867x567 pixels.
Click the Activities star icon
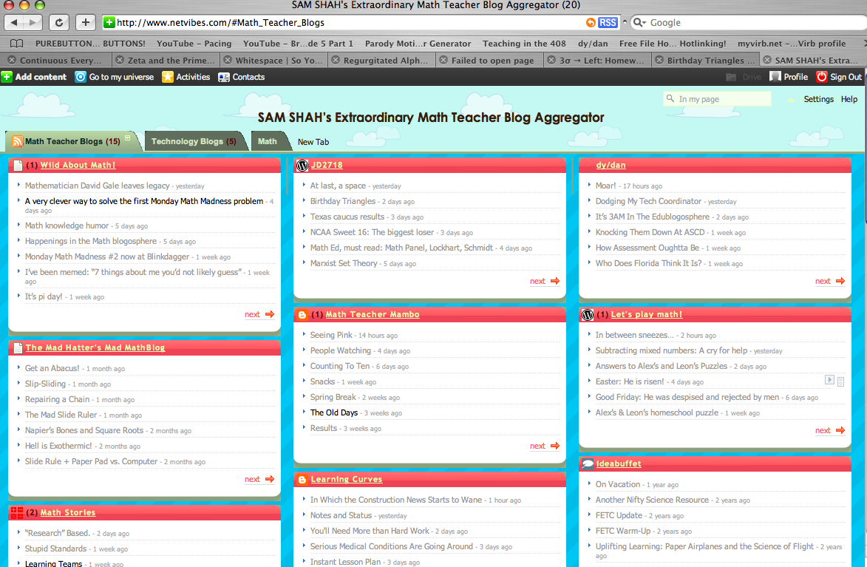click(x=168, y=77)
